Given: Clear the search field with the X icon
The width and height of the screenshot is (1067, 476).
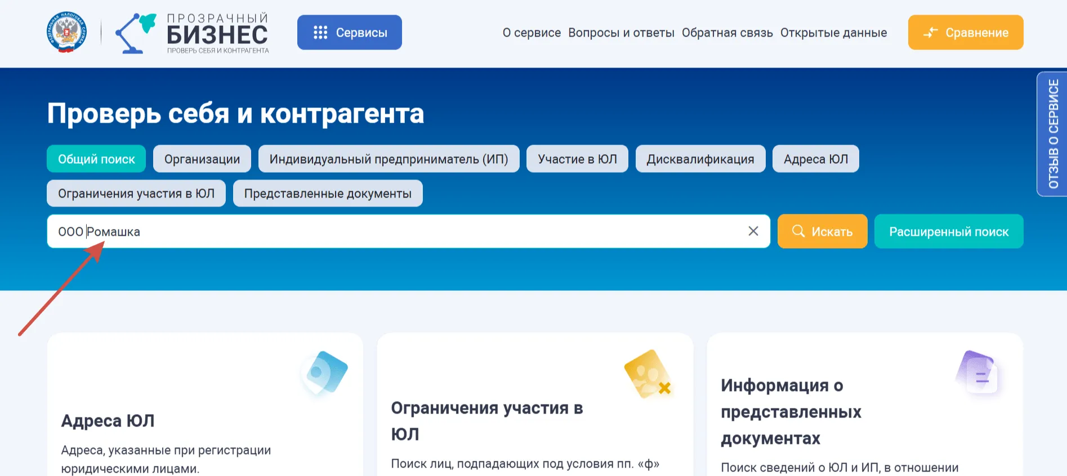Looking at the screenshot, I should point(753,231).
